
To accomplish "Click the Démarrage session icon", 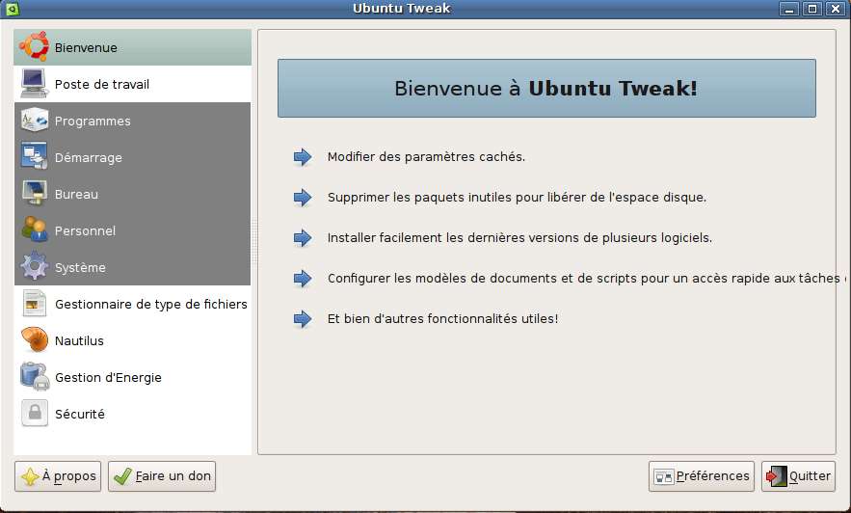I will tap(34, 156).
